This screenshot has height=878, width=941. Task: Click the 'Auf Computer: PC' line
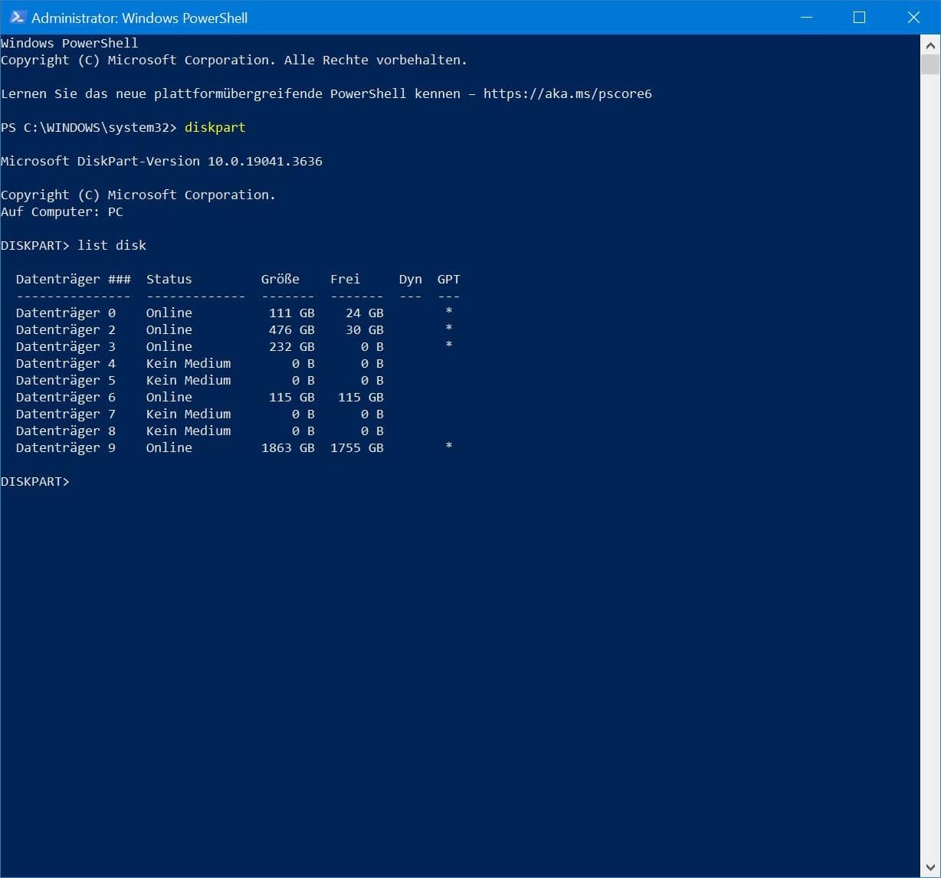tap(62, 211)
